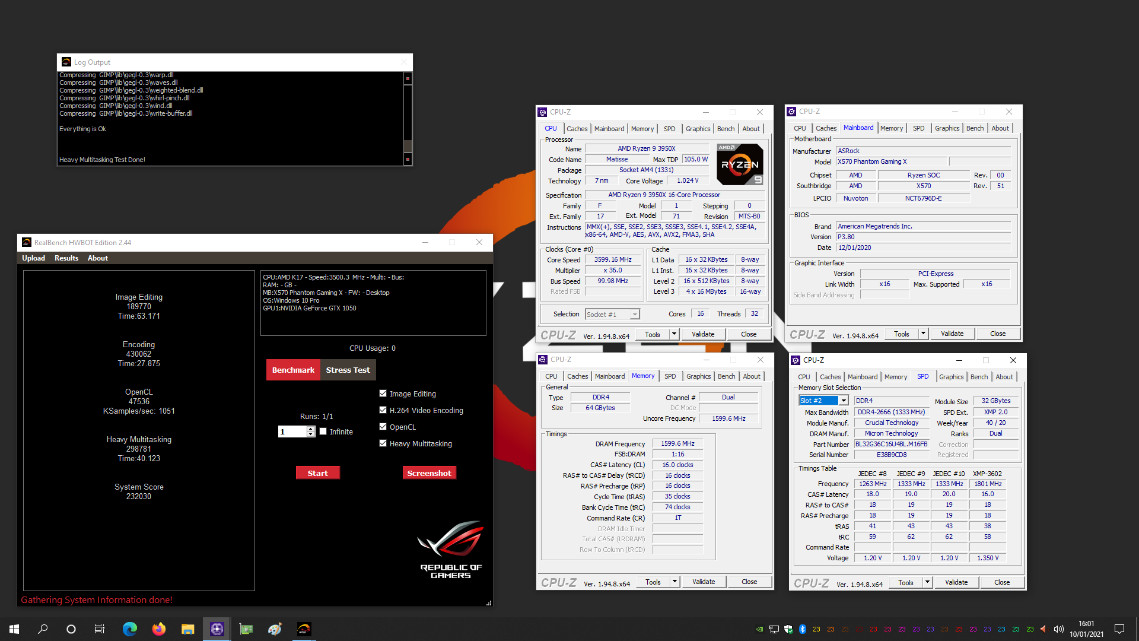Image resolution: width=1139 pixels, height=641 pixels.
Task: Open File Explorer from the taskbar
Action: [187, 629]
